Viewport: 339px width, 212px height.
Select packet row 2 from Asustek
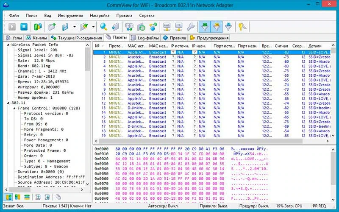[212, 57]
